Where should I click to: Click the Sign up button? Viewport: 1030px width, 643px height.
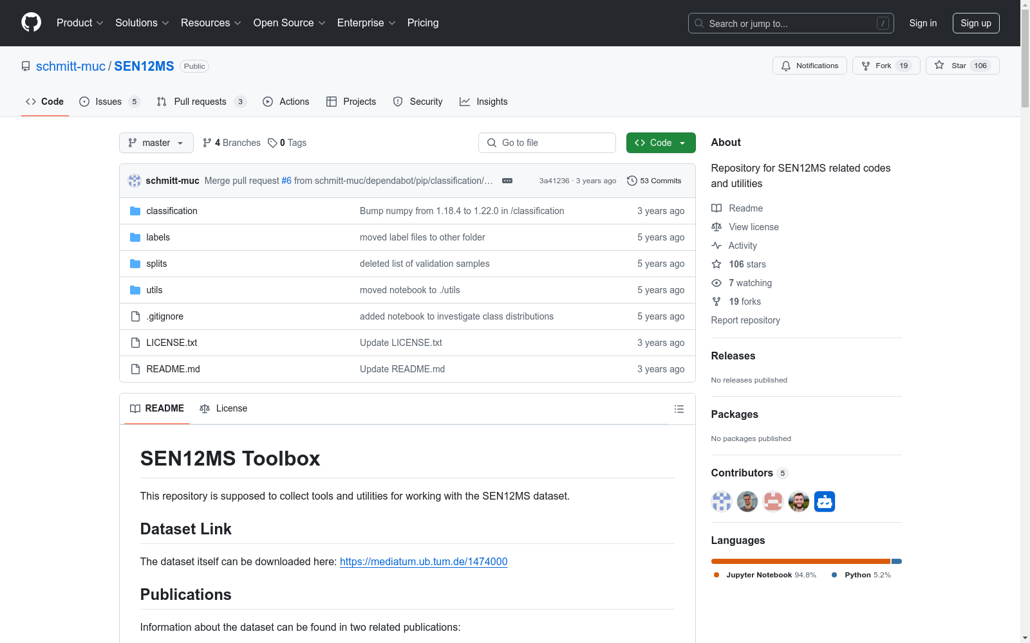coord(976,23)
